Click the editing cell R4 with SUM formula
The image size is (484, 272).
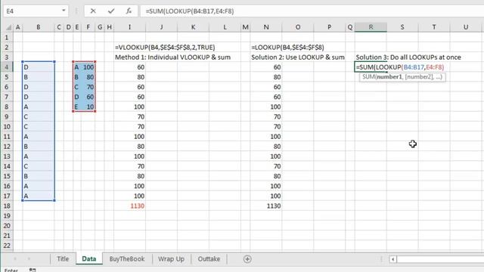pos(371,67)
